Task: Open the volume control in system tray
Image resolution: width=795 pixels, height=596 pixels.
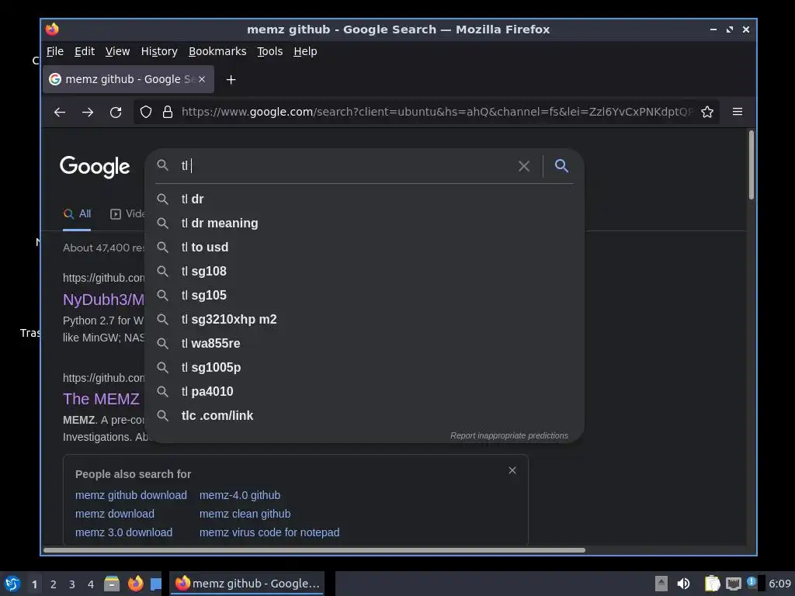Action: tap(683, 584)
